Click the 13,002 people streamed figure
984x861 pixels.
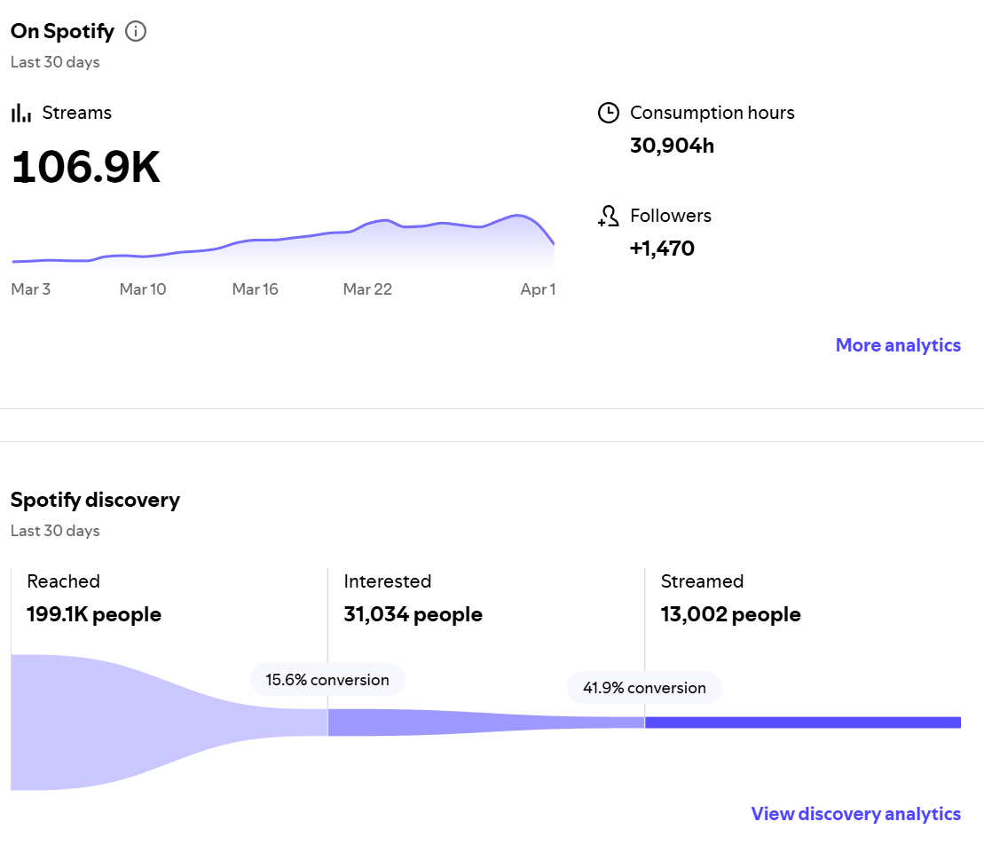point(730,614)
